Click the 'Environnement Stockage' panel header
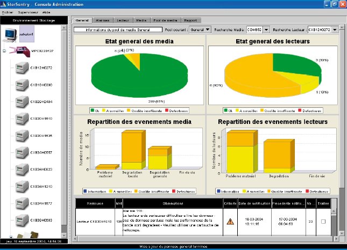Viewport: 347px width, 250px height. pyautogui.click(x=34, y=20)
